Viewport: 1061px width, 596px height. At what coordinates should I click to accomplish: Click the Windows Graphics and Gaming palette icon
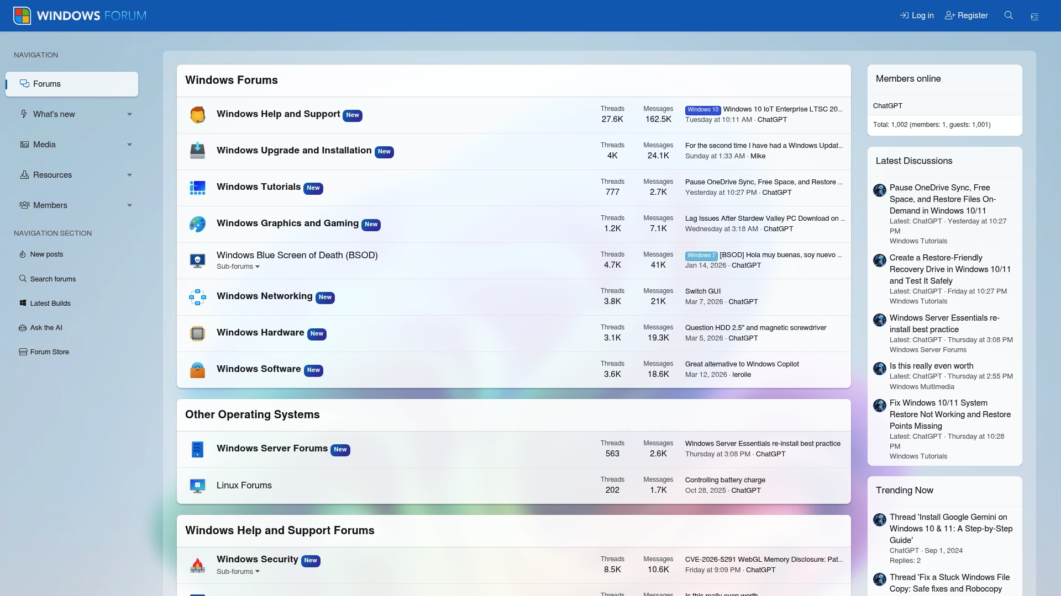197,224
